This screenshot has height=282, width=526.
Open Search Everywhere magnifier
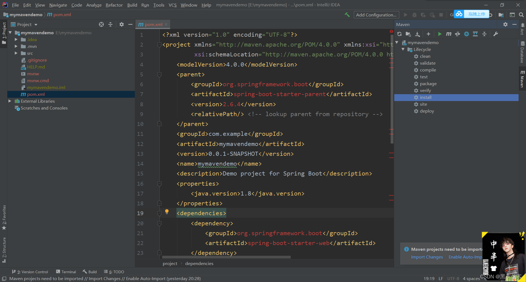point(521,15)
